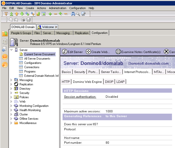Select the Miscellaneous folder item
175x148 pixels.
click(28, 123)
